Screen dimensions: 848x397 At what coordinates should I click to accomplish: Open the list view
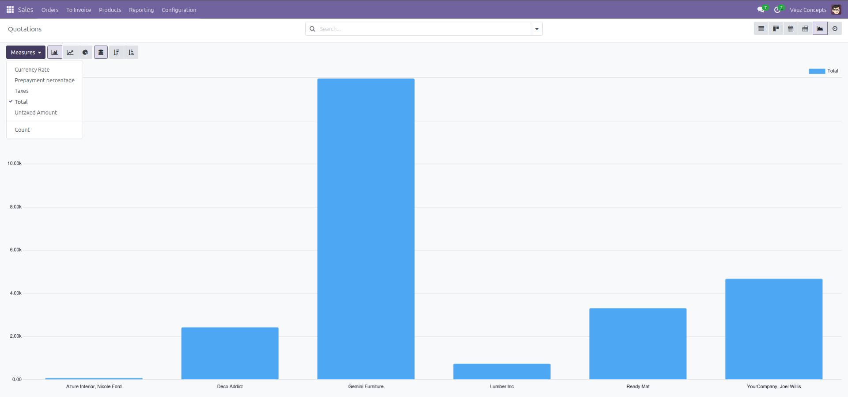761,29
